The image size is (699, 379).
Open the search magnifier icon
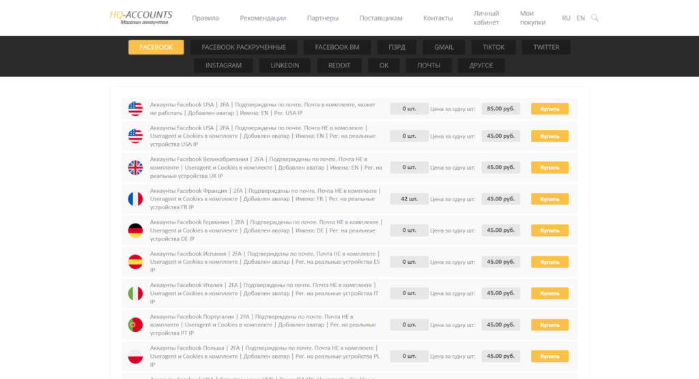(595, 18)
